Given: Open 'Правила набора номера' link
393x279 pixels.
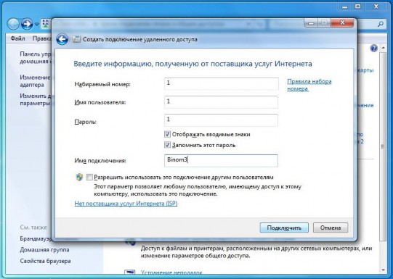Looking at the screenshot, I should point(309,85).
